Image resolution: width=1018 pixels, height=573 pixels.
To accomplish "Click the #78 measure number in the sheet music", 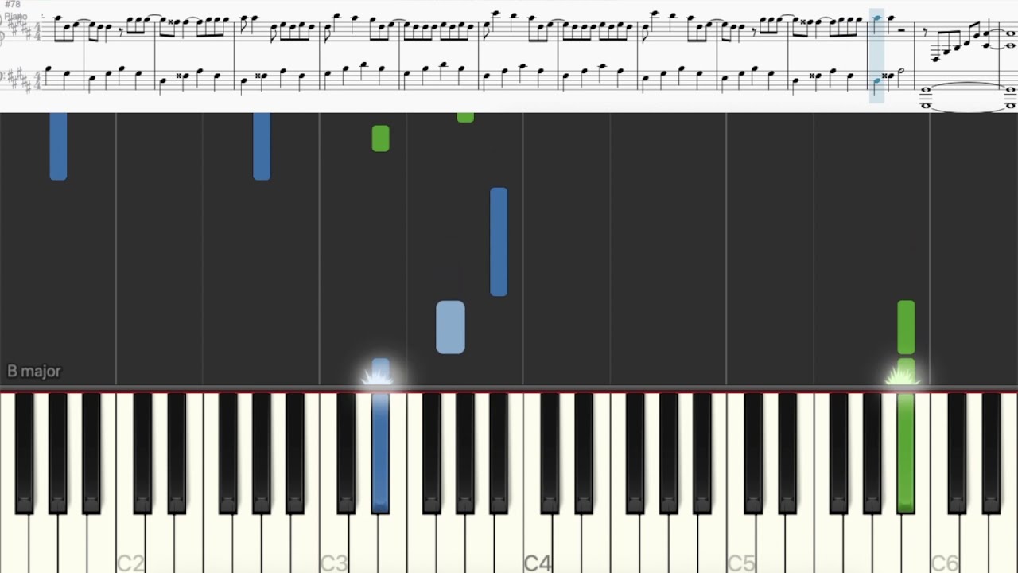I will pyautogui.click(x=12, y=5).
